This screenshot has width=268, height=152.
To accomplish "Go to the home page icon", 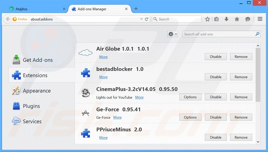I will tap(237, 19).
